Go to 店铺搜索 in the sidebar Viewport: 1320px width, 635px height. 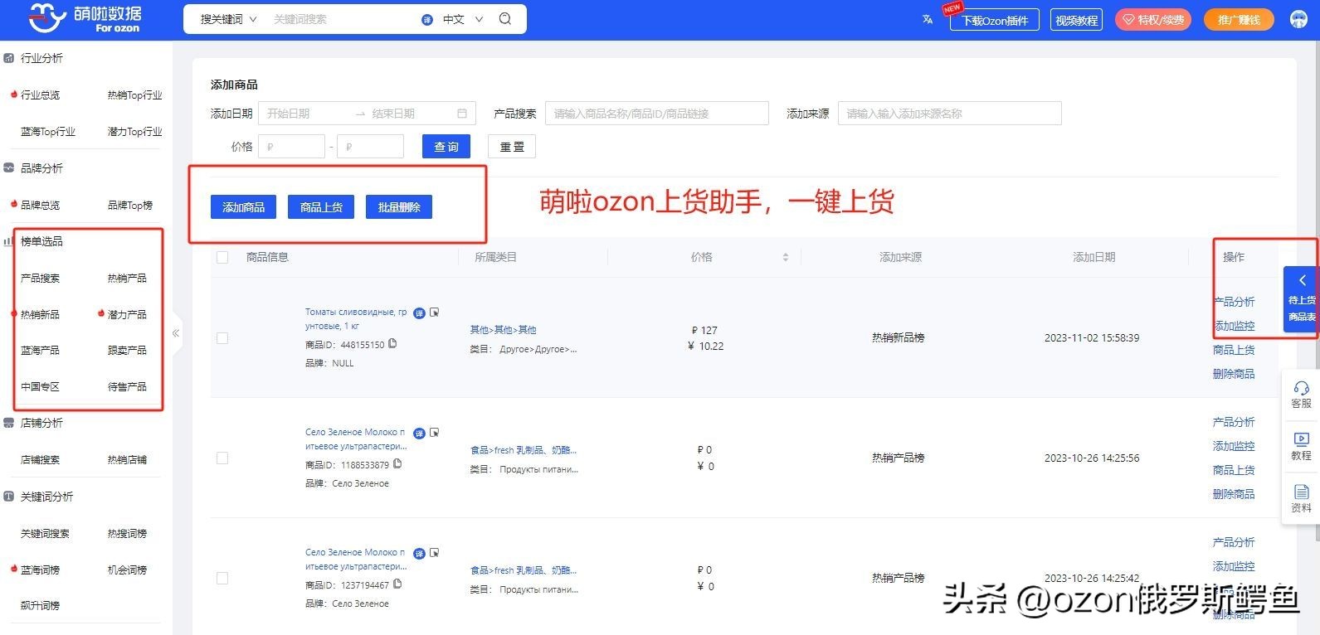click(40, 460)
